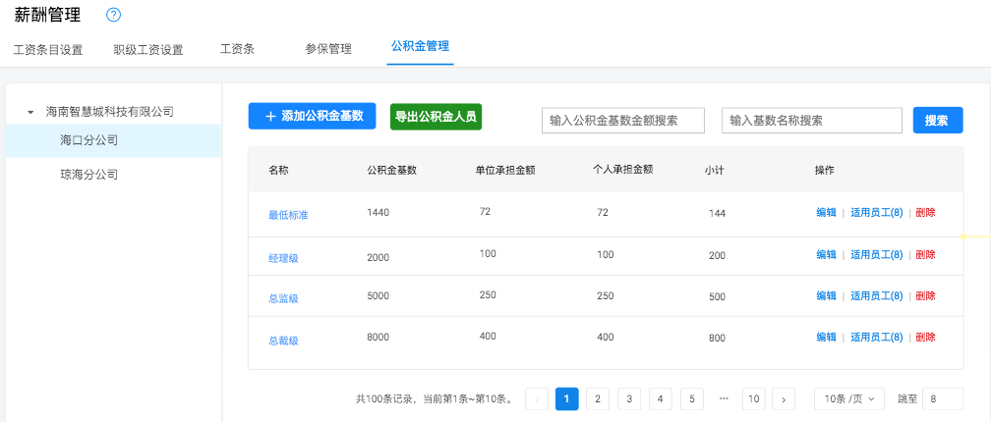Go to page 5 in pagination
Screen dimensions: 991x422
coord(691,399)
